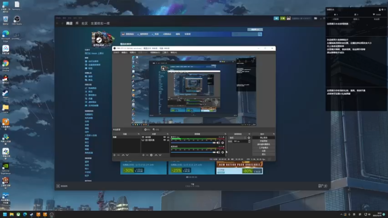The height and width of the screenshot is (218, 388).
Task: Click Exit button in OBS controls
Action: (x=263, y=154)
